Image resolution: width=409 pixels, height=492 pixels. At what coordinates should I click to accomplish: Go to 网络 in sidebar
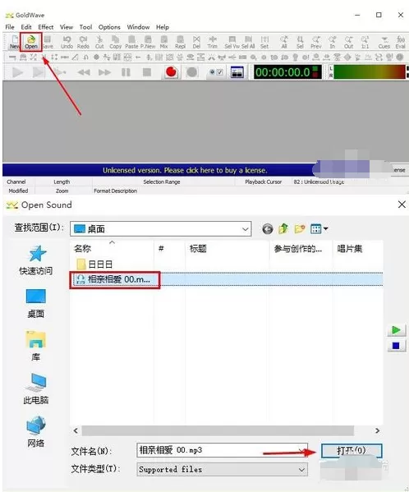click(36, 432)
